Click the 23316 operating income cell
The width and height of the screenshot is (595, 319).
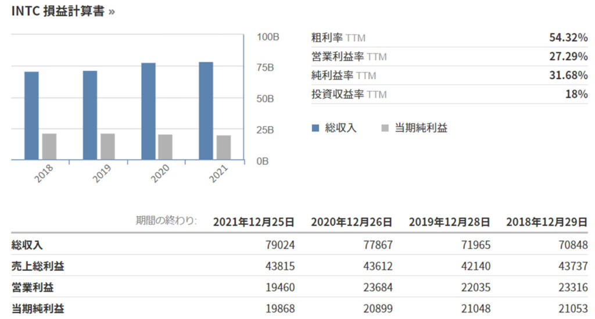point(573,288)
